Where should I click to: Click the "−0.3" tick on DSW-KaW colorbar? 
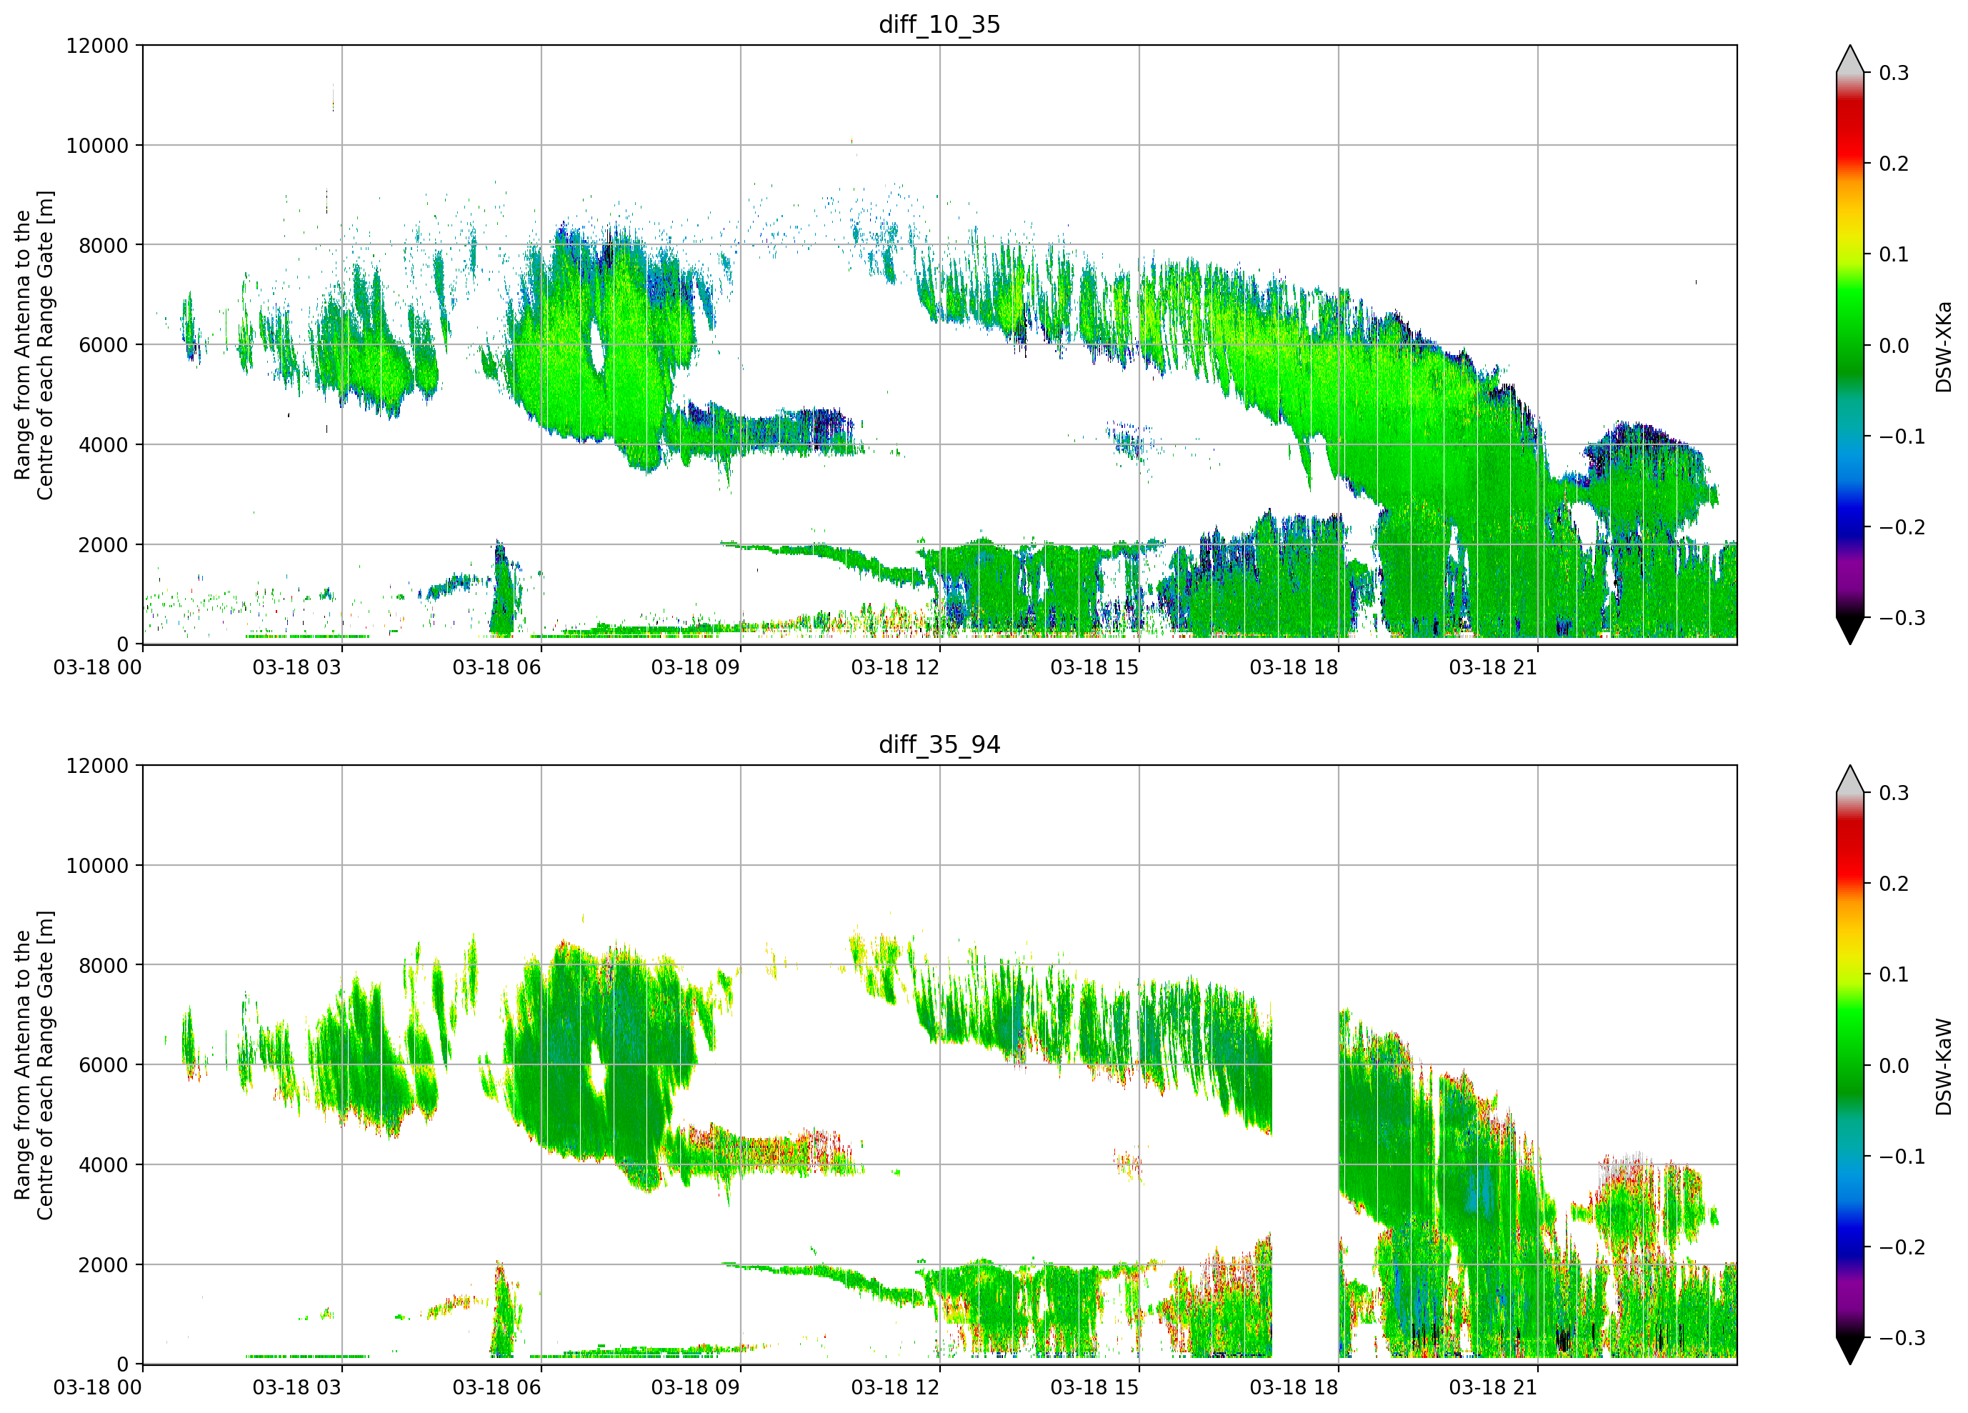1902,1339
